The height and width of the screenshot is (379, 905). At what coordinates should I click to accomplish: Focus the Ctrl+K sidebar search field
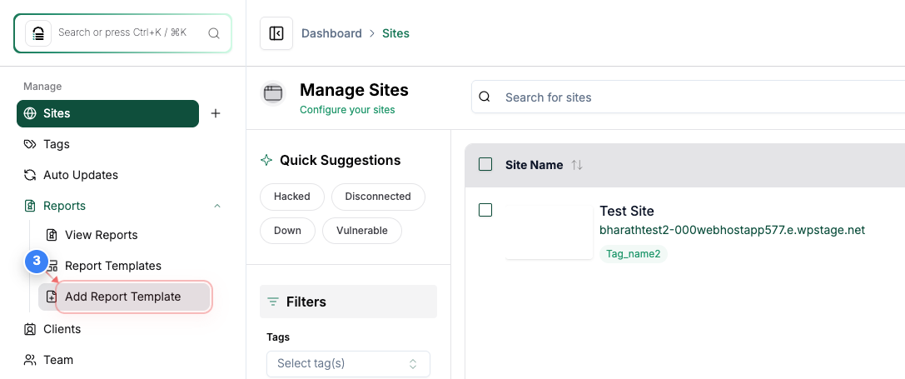point(122,33)
